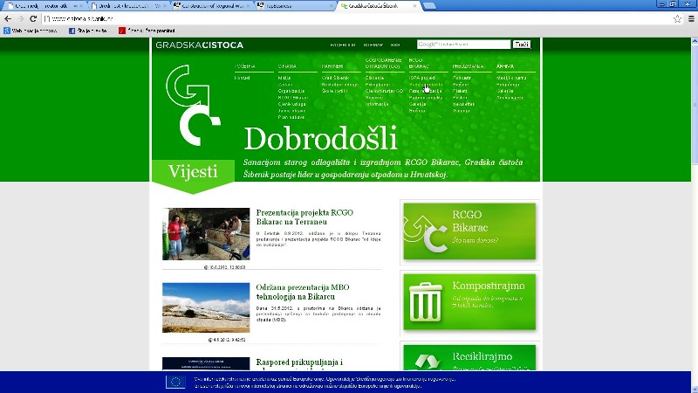The width and height of the screenshot is (698, 393).
Task: Click the ISPA projekt link
Action: click(x=422, y=78)
